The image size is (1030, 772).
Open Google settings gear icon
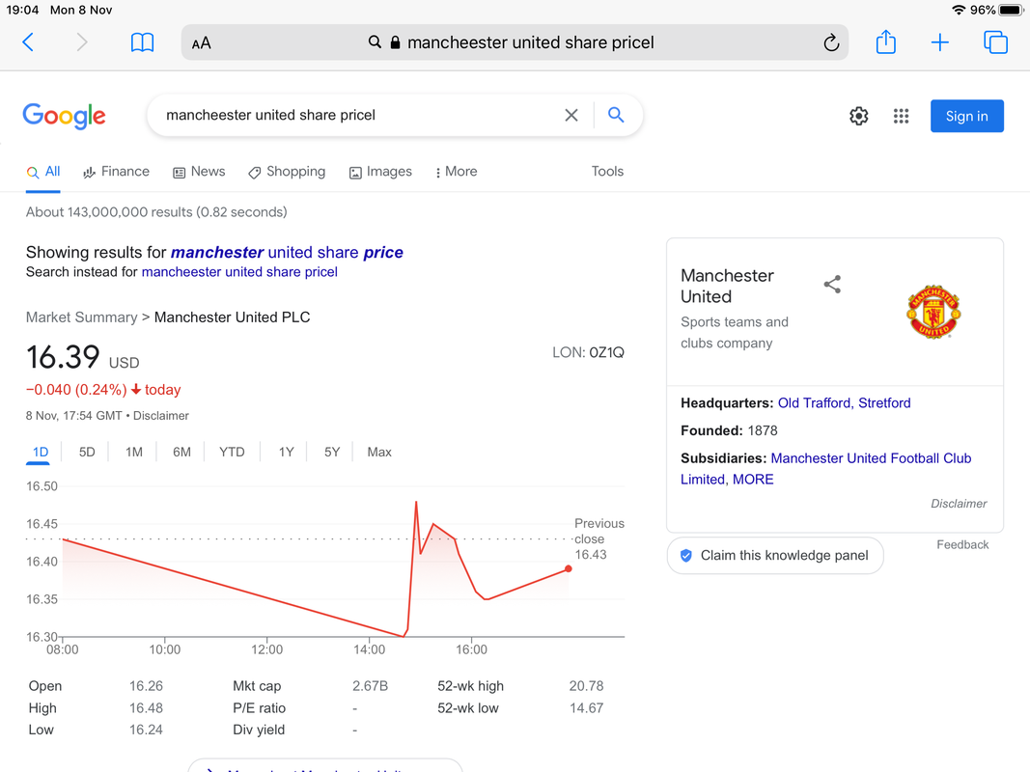[x=858, y=116]
